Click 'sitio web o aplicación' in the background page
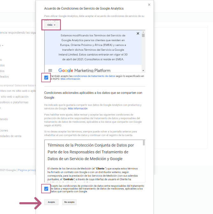This screenshot has width=213, height=214. tap(15, 97)
